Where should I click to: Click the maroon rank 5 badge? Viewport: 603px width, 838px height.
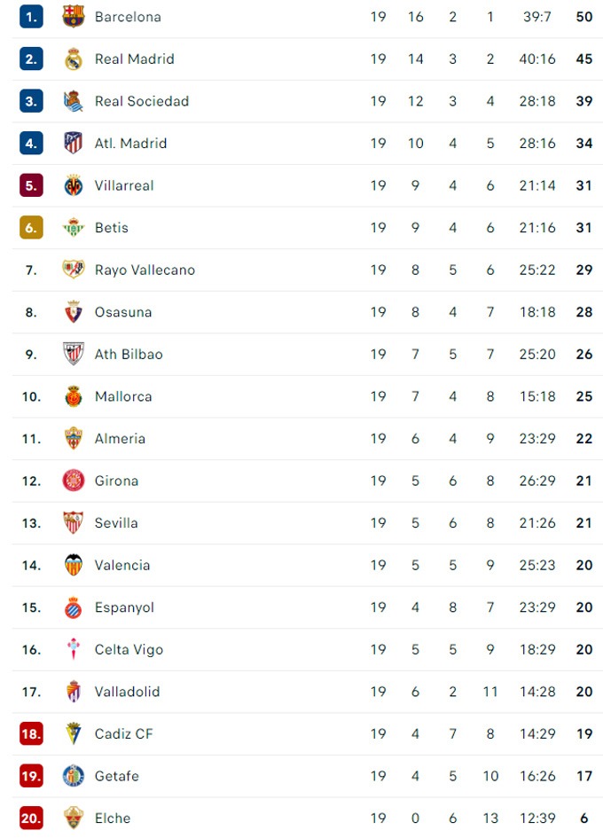click(x=31, y=185)
